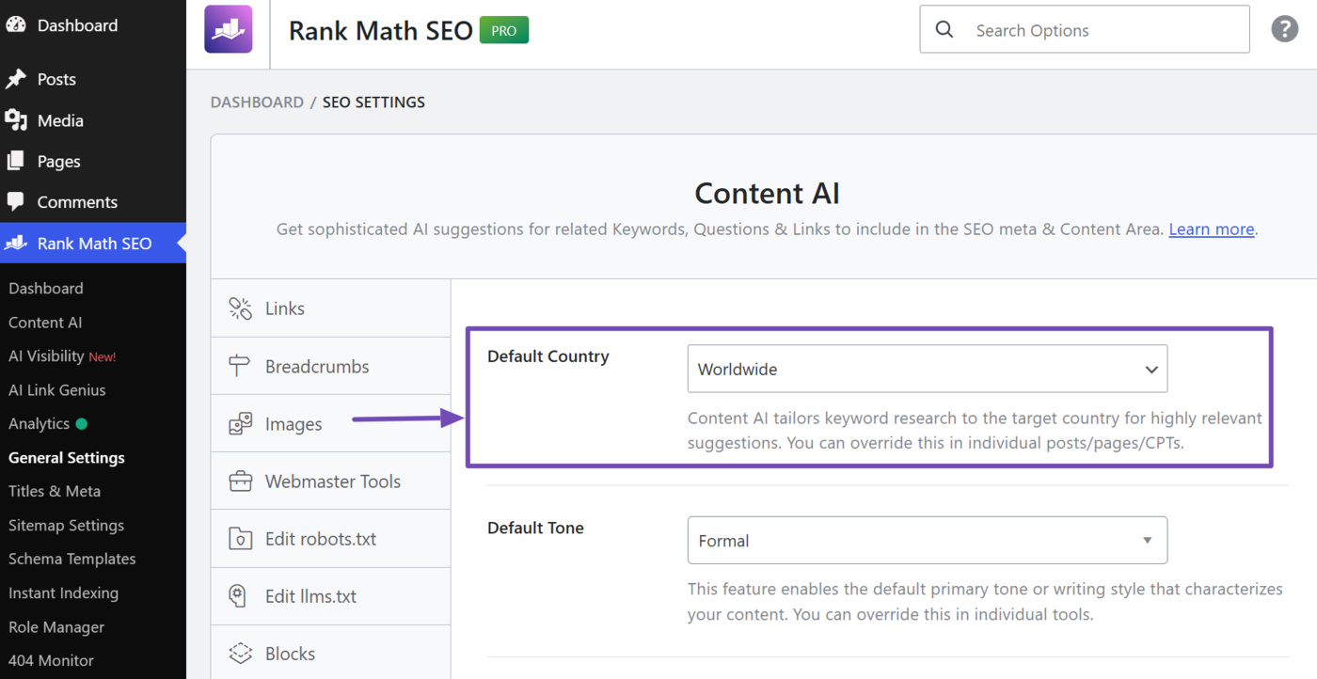Screen dimensions: 1317x679
Task: Select the Edit llms.txt tab
Action: pyautogui.click(x=331, y=596)
